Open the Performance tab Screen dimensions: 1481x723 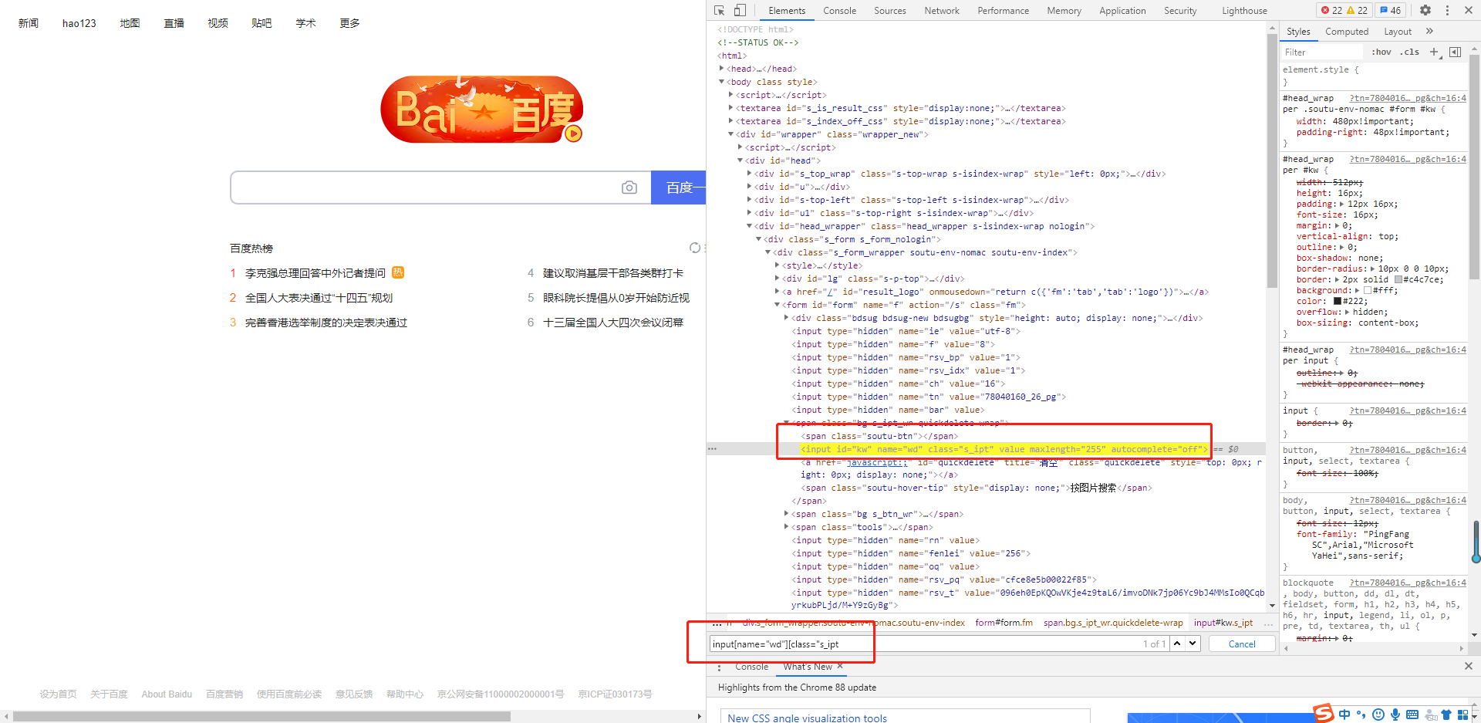pos(1003,11)
